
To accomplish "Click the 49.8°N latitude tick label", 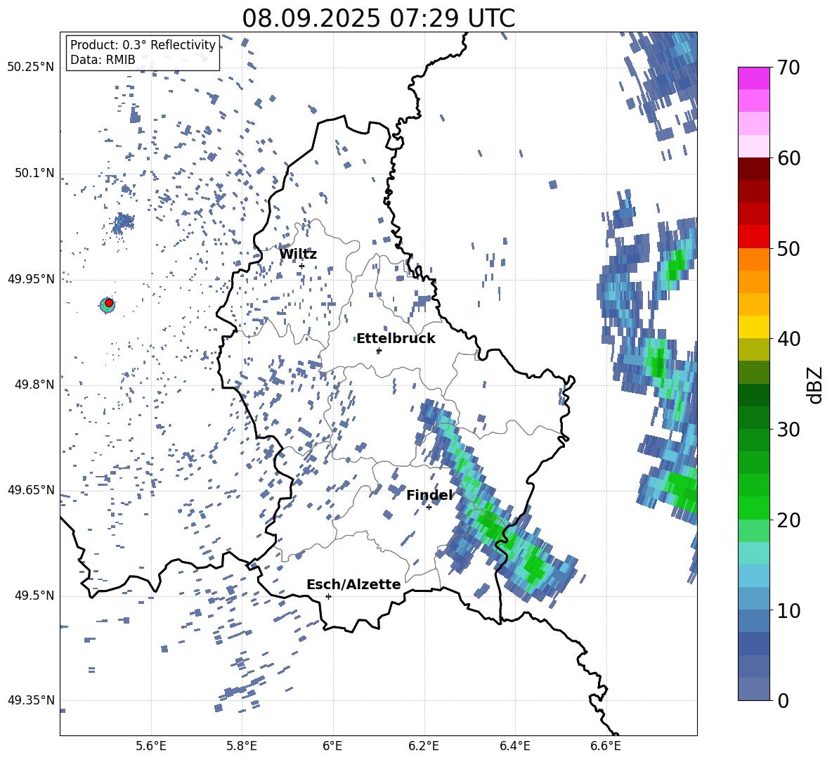I will pos(34,385).
